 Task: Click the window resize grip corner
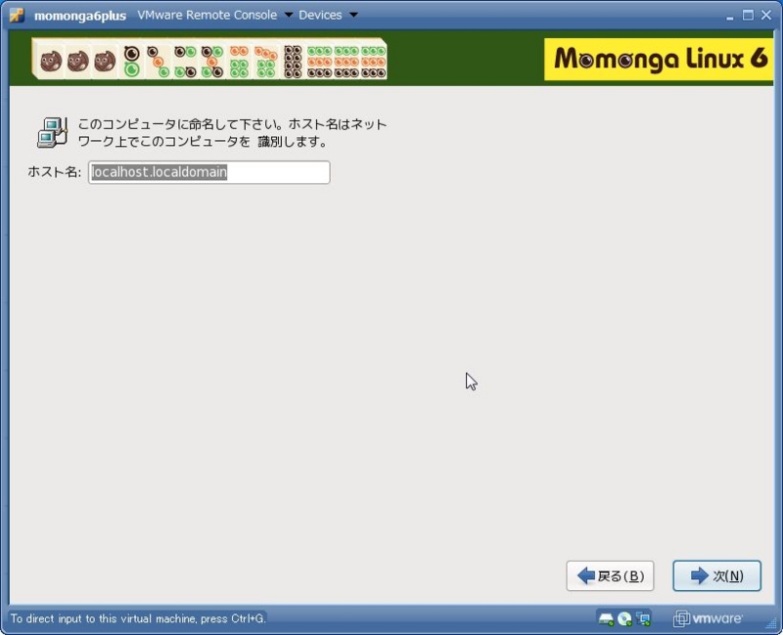771,623
